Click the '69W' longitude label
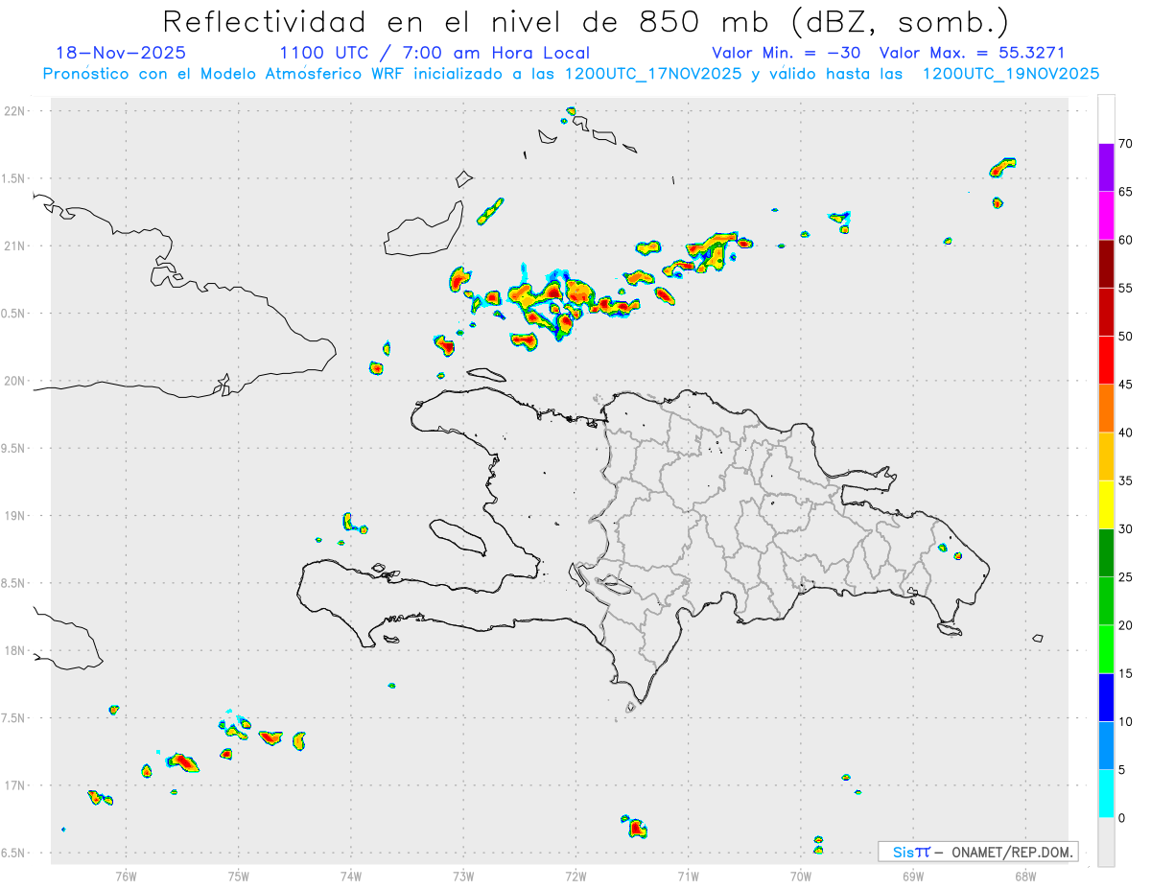1151x889 pixels. coord(912,875)
